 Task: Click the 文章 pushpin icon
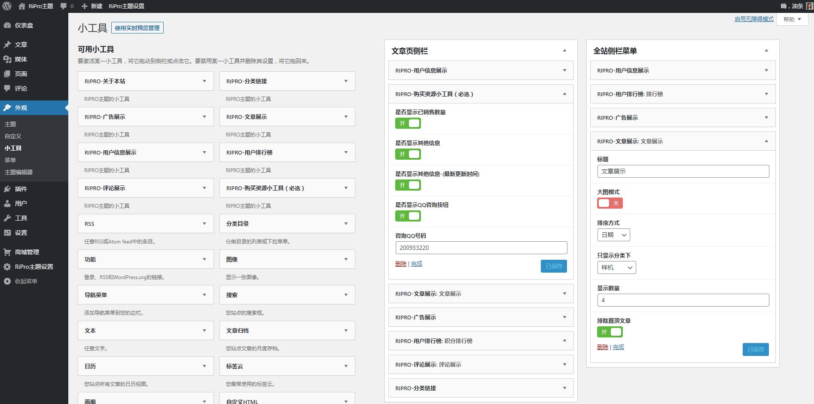tap(7, 45)
